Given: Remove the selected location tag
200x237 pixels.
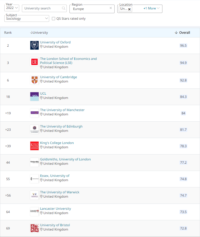Looking at the screenshot, I should [x=129, y=9].
